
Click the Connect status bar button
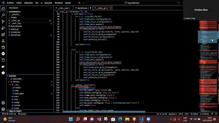pos(22,114)
